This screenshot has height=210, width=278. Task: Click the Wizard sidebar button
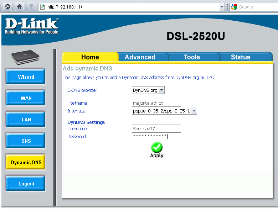click(26, 77)
